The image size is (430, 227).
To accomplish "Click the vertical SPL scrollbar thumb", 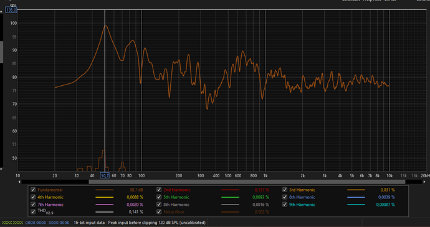I will tap(1, 52).
